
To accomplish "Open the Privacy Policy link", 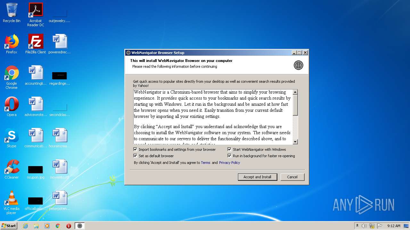I will click(x=229, y=163).
